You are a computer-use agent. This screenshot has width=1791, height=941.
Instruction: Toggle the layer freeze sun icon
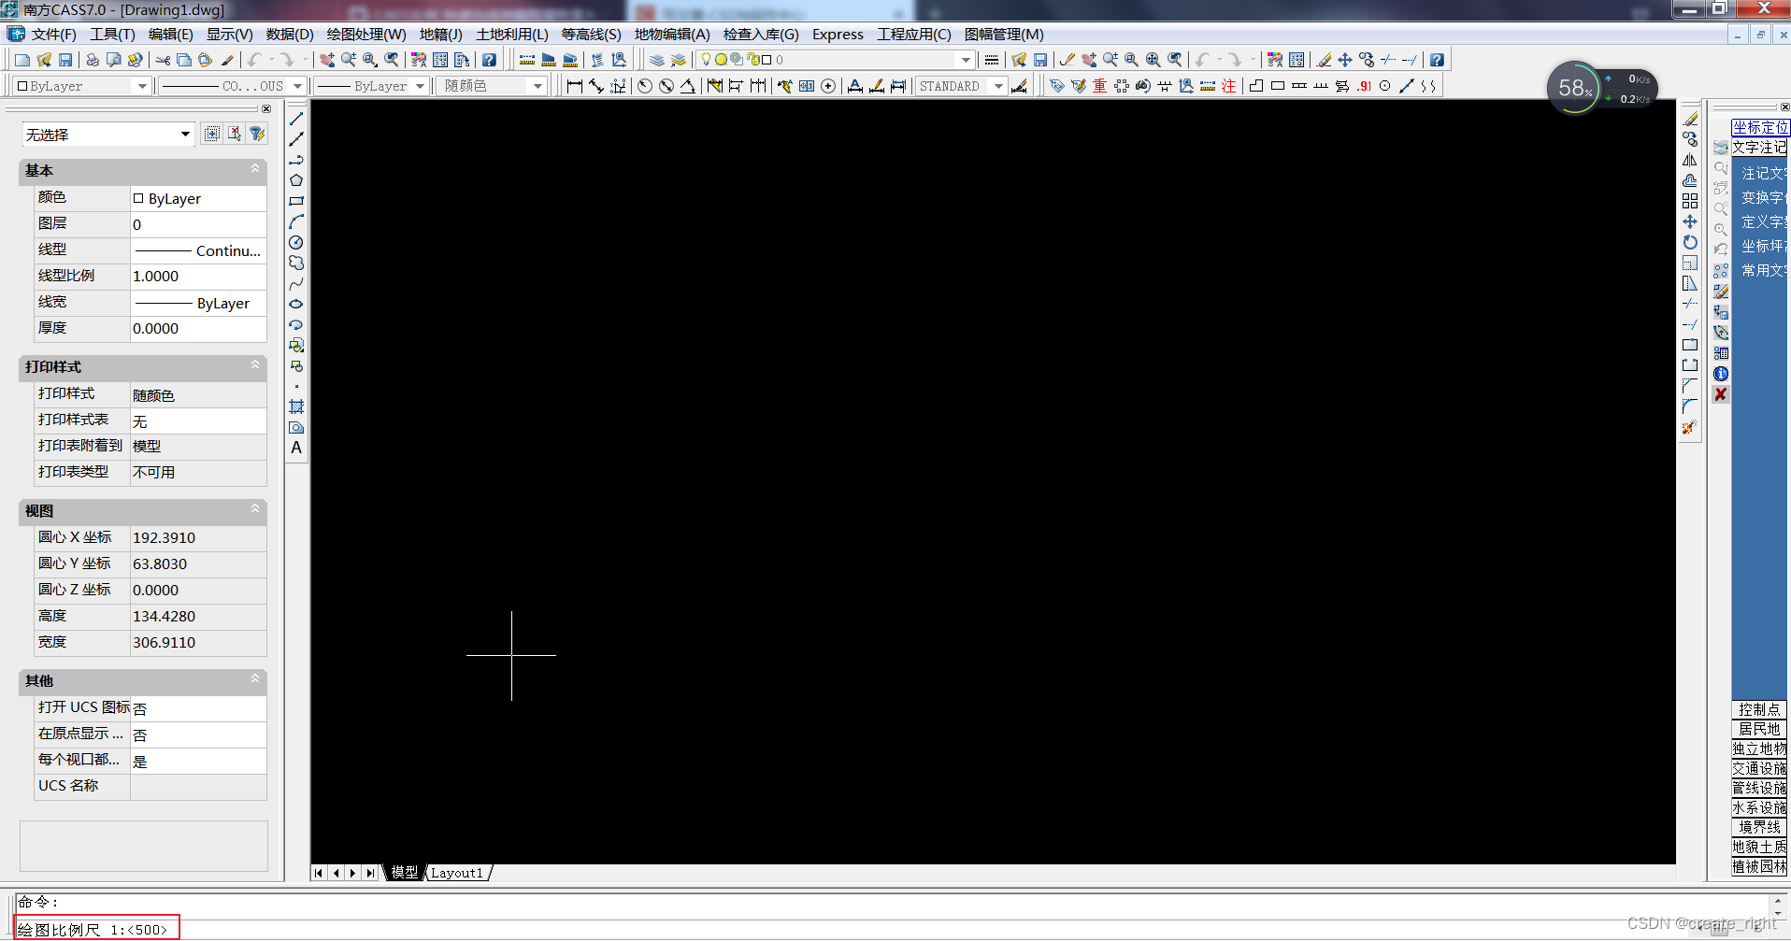click(721, 60)
